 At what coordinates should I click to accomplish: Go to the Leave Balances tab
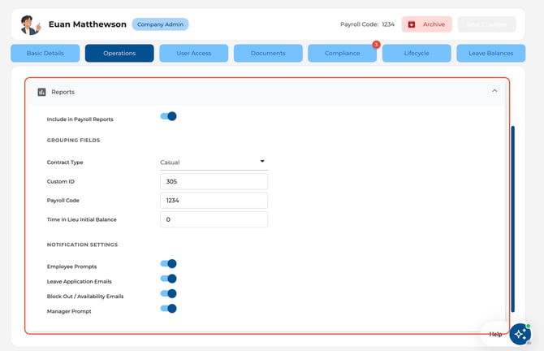coord(491,53)
